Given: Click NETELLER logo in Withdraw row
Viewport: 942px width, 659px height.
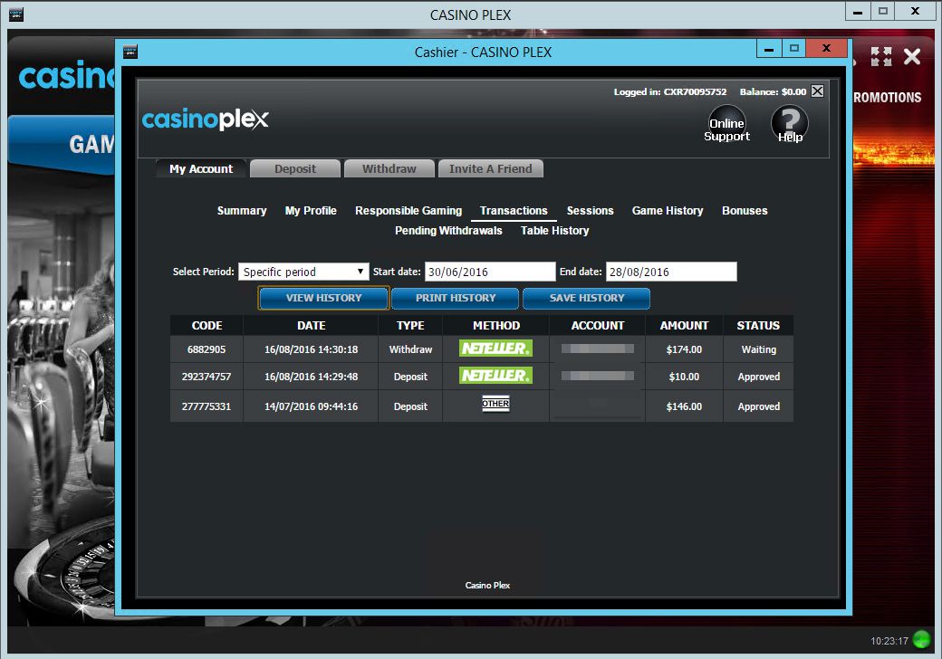Looking at the screenshot, I should pos(495,349).
